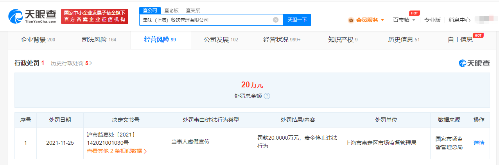Click the 处罚单位 column header
Screen dimensions: 499x165
coord(386,120)
